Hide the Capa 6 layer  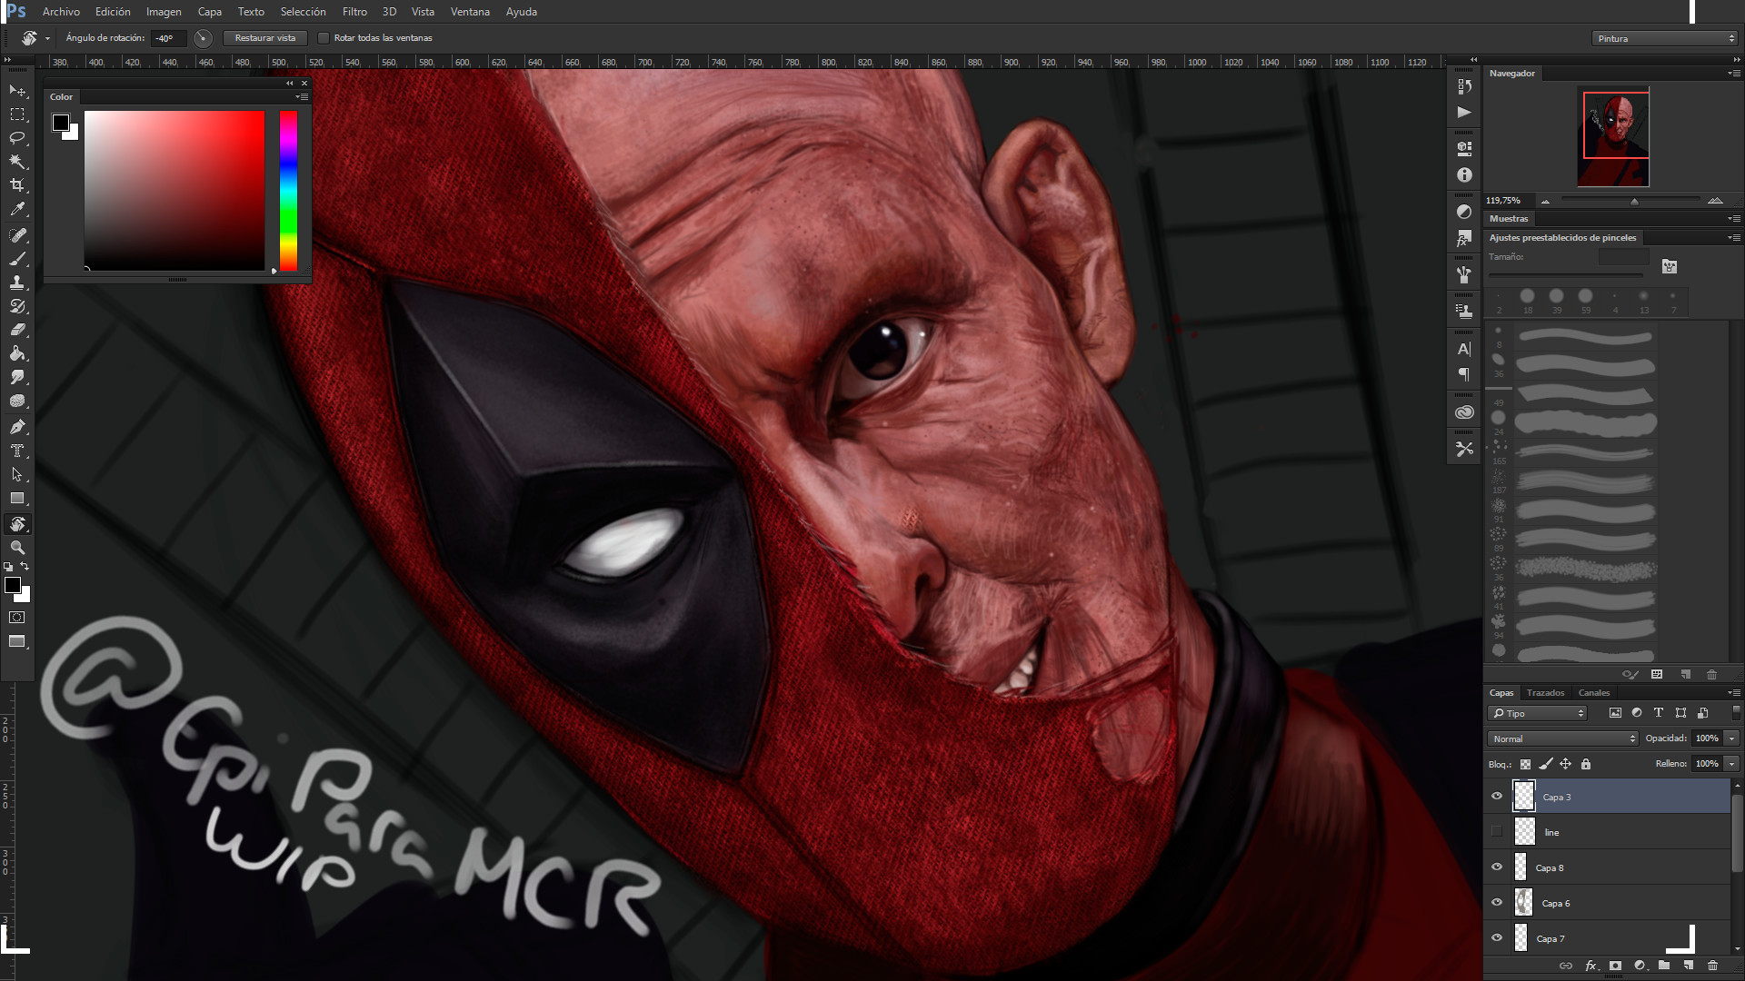(x=1497, y=903)
